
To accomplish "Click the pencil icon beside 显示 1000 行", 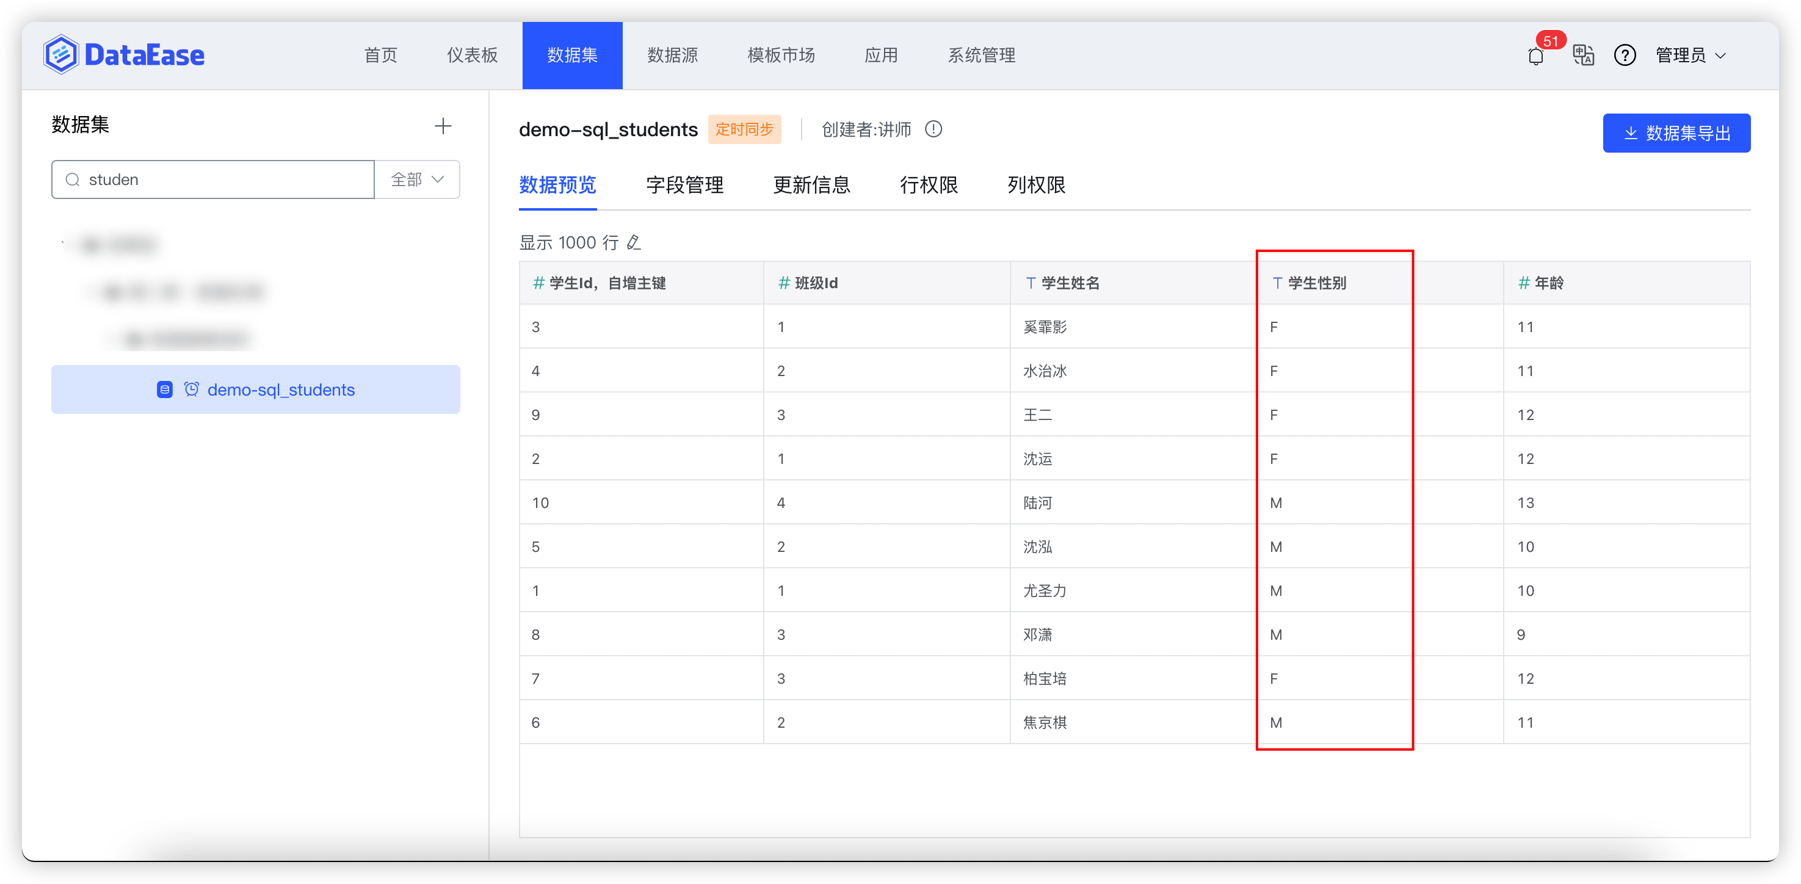I will click(634, 242).
